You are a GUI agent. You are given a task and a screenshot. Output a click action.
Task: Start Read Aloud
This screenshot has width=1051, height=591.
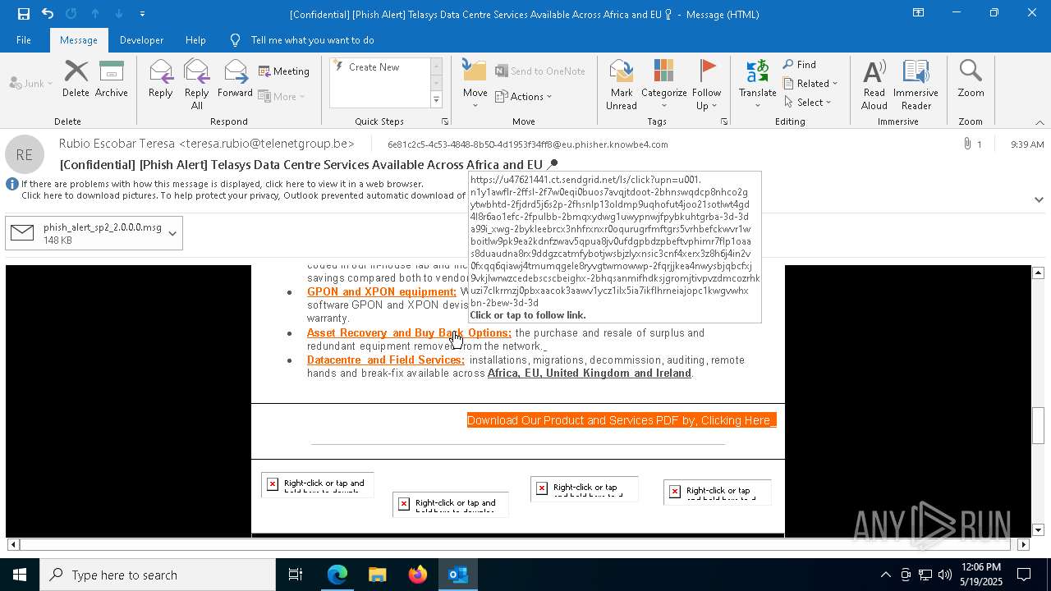coord(874,85)
